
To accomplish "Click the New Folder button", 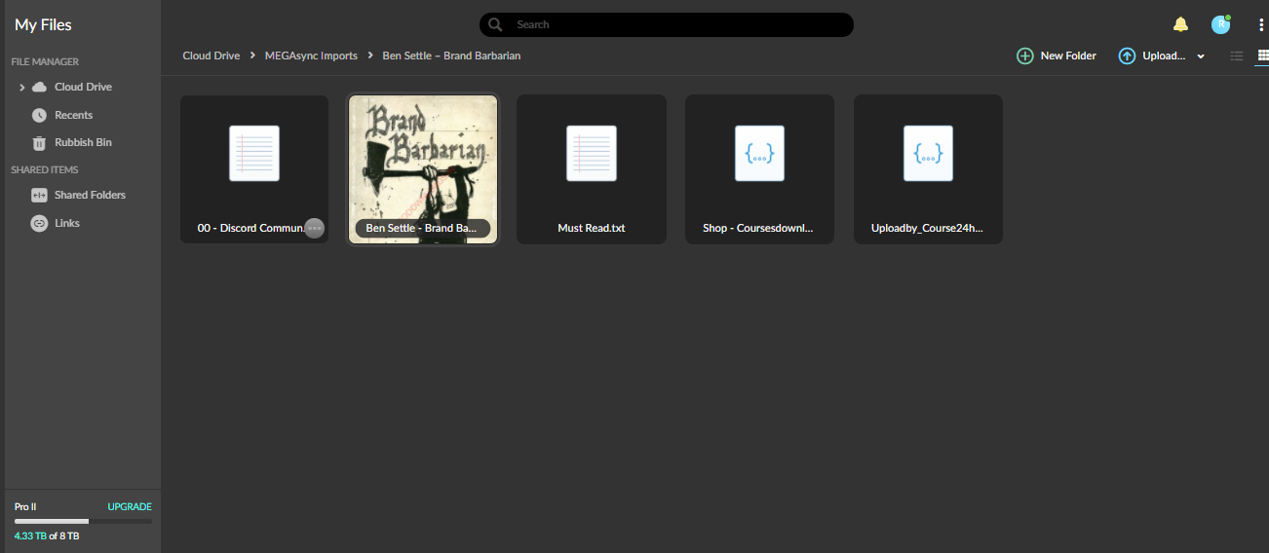I will (x=1057, y=56).
